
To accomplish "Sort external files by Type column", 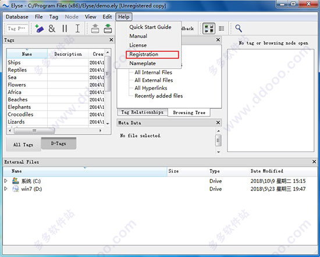I will 228,171.
